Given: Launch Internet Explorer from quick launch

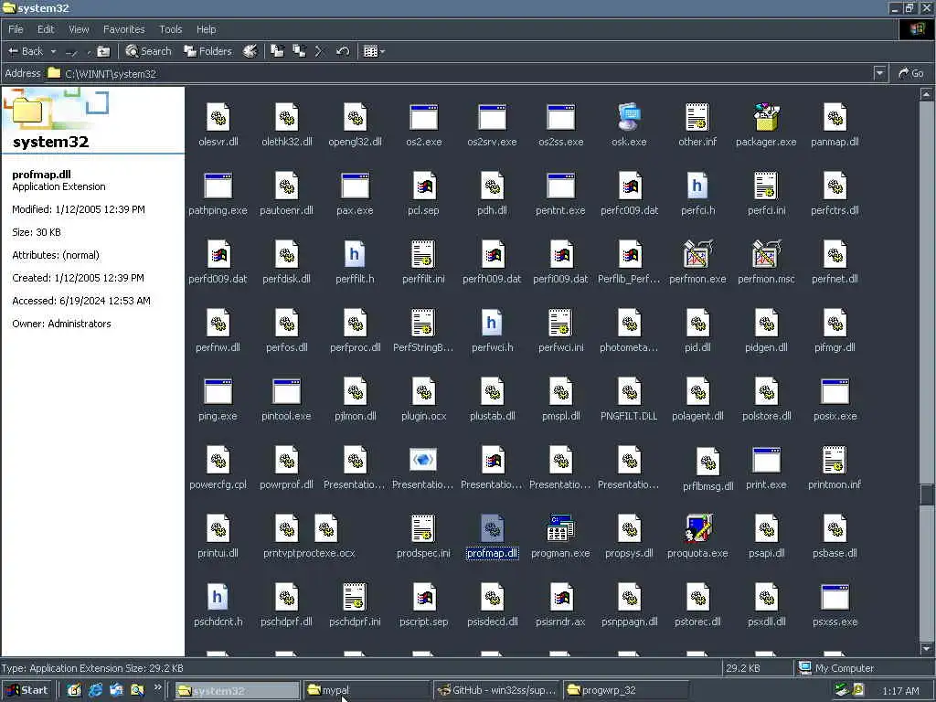Looking at the screenshot, I should pos(95,691).
